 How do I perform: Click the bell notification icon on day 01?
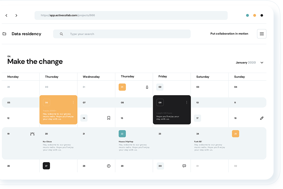click(x=147, y=87)
